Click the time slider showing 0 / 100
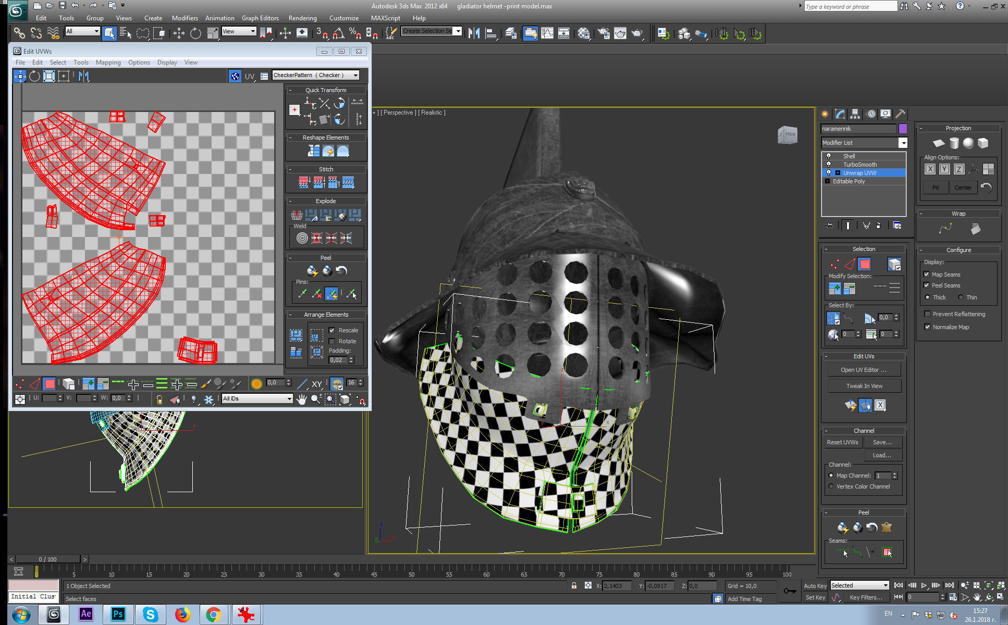This screenshot has width=1008, height=625. click(47, 559)
